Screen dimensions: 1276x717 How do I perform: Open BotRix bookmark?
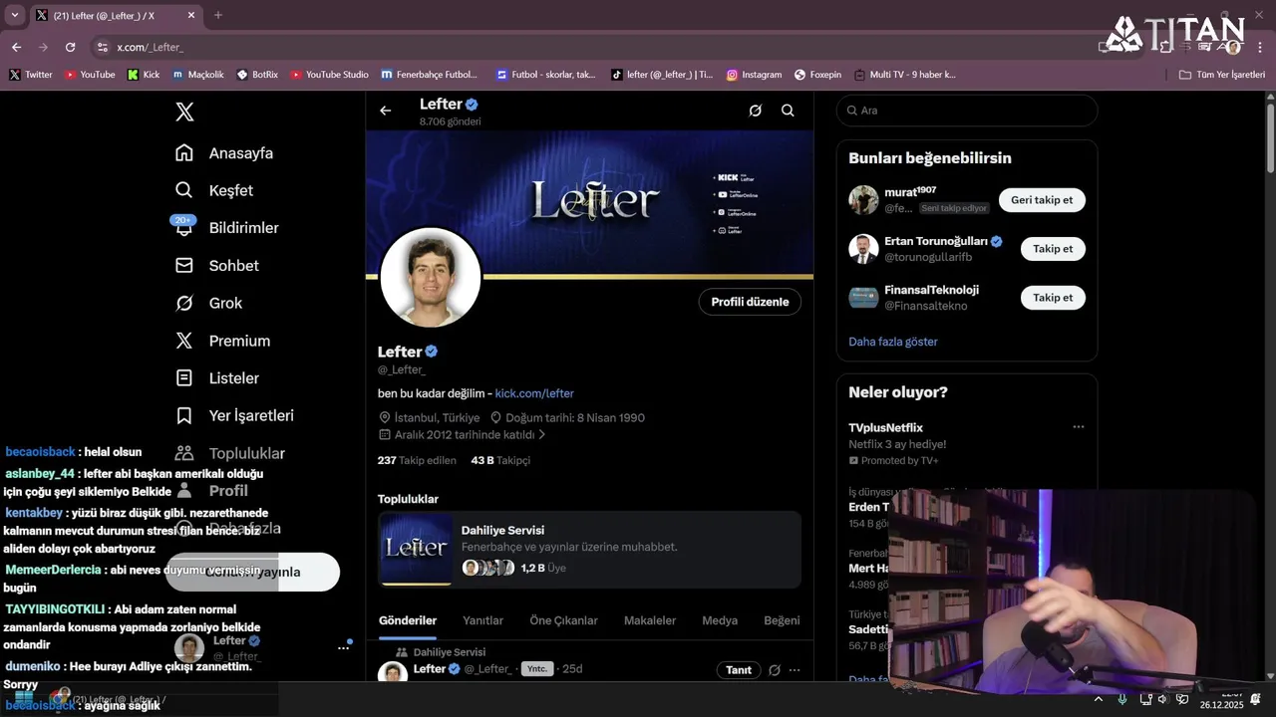coord(257,75)
